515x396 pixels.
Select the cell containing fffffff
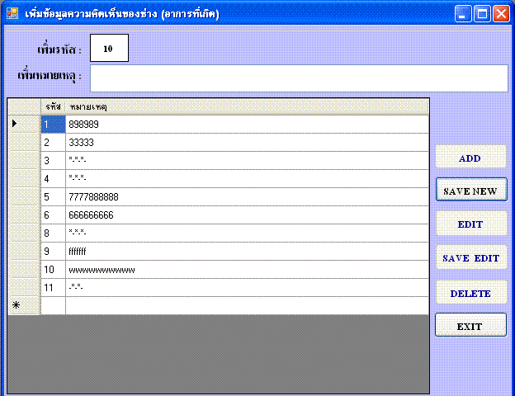coord(247,252)
